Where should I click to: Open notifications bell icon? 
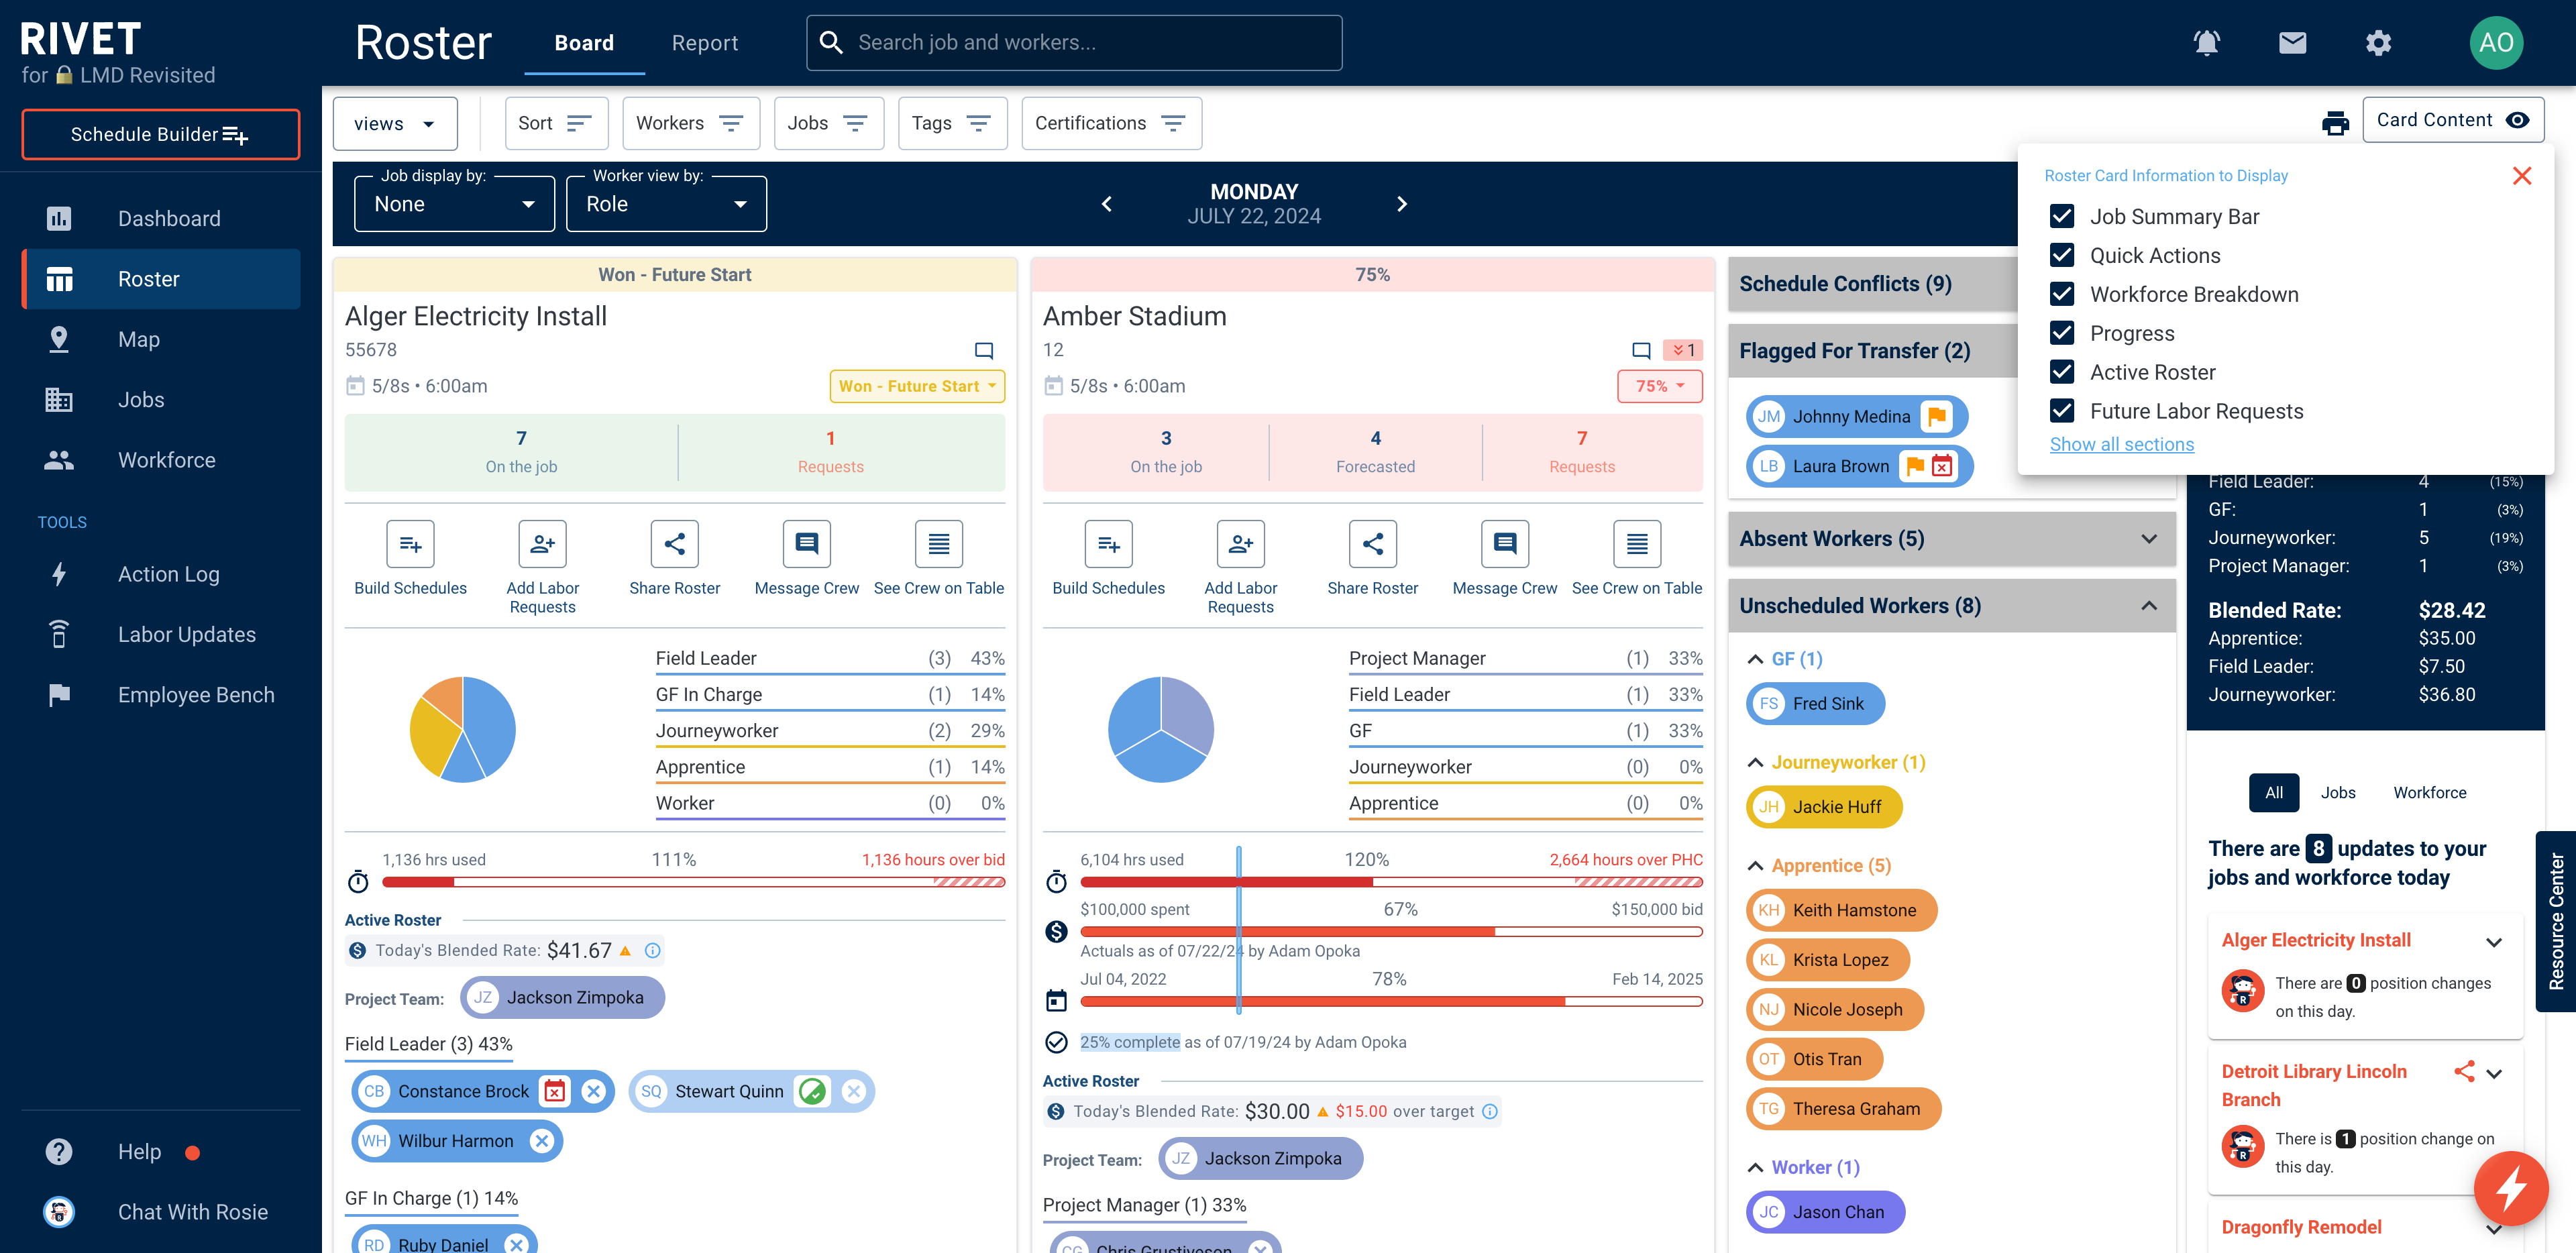click(x=2206, y=43)
